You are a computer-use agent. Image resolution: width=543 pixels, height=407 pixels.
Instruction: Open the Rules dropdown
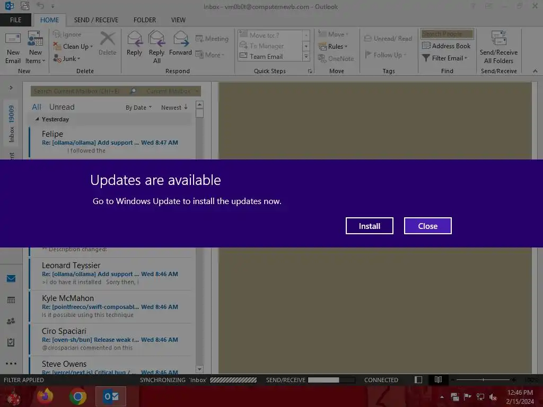[332, 47]
